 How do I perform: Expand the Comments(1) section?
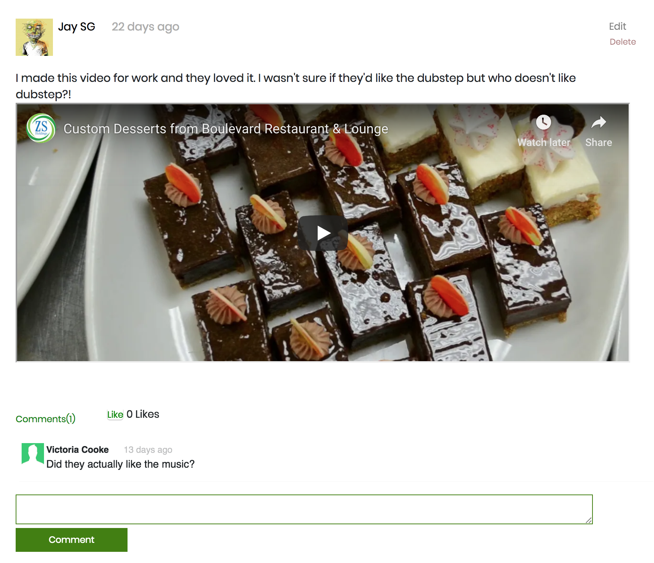tap(45, 419)
